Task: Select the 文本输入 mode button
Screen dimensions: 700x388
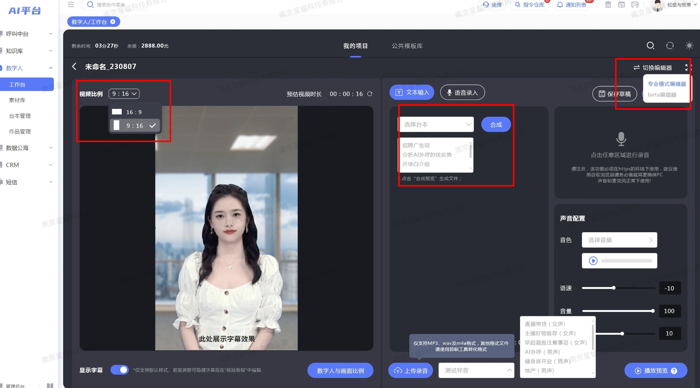Action: (412, 92)
